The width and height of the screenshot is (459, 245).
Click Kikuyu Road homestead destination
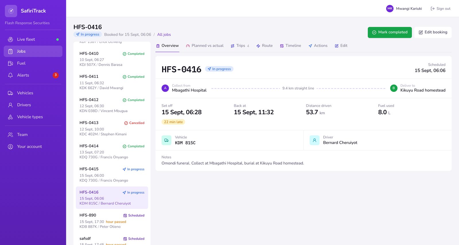[423, 90]
